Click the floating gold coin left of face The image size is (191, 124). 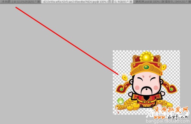click(x=125, y=78)
